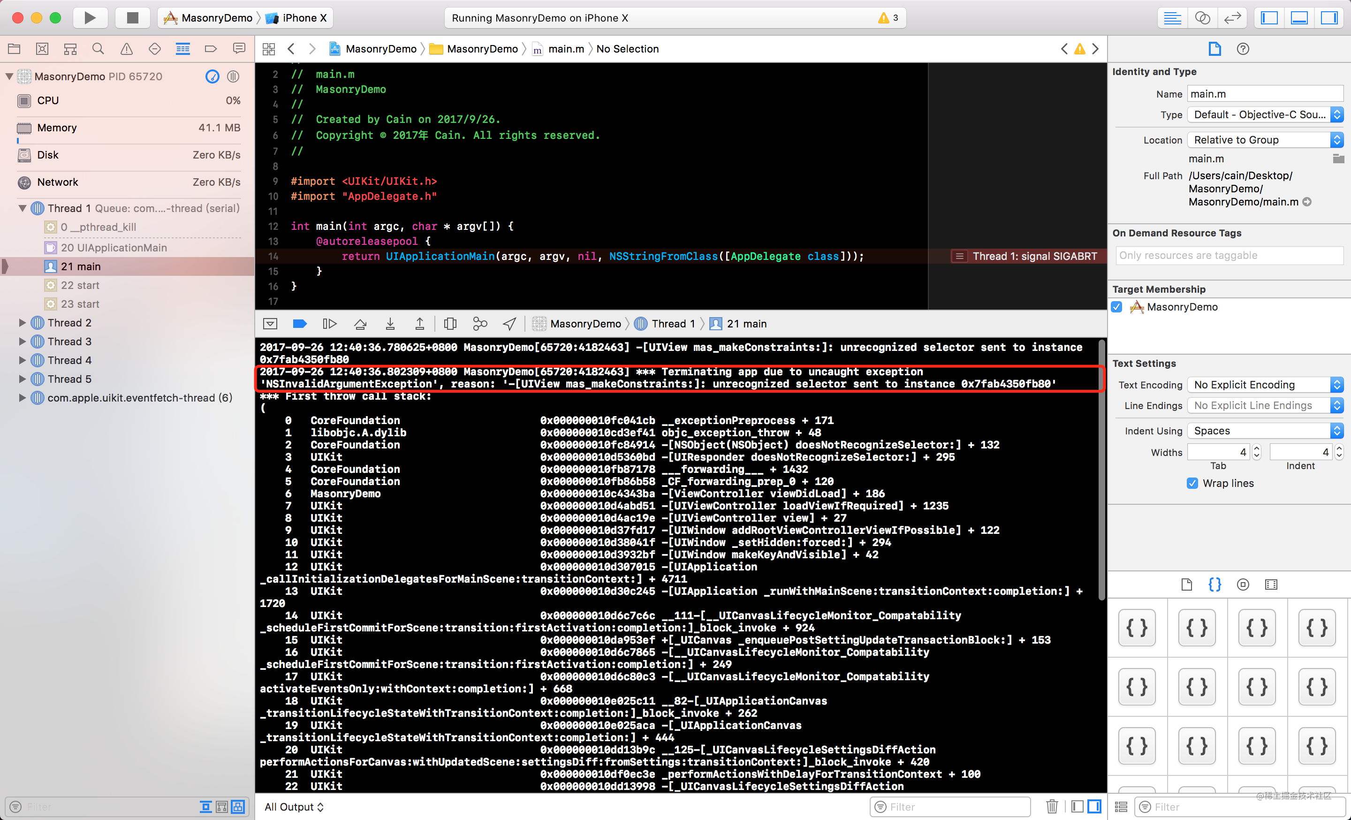
Task: Expand Thread 5
Action: click(x=23, y=379)
